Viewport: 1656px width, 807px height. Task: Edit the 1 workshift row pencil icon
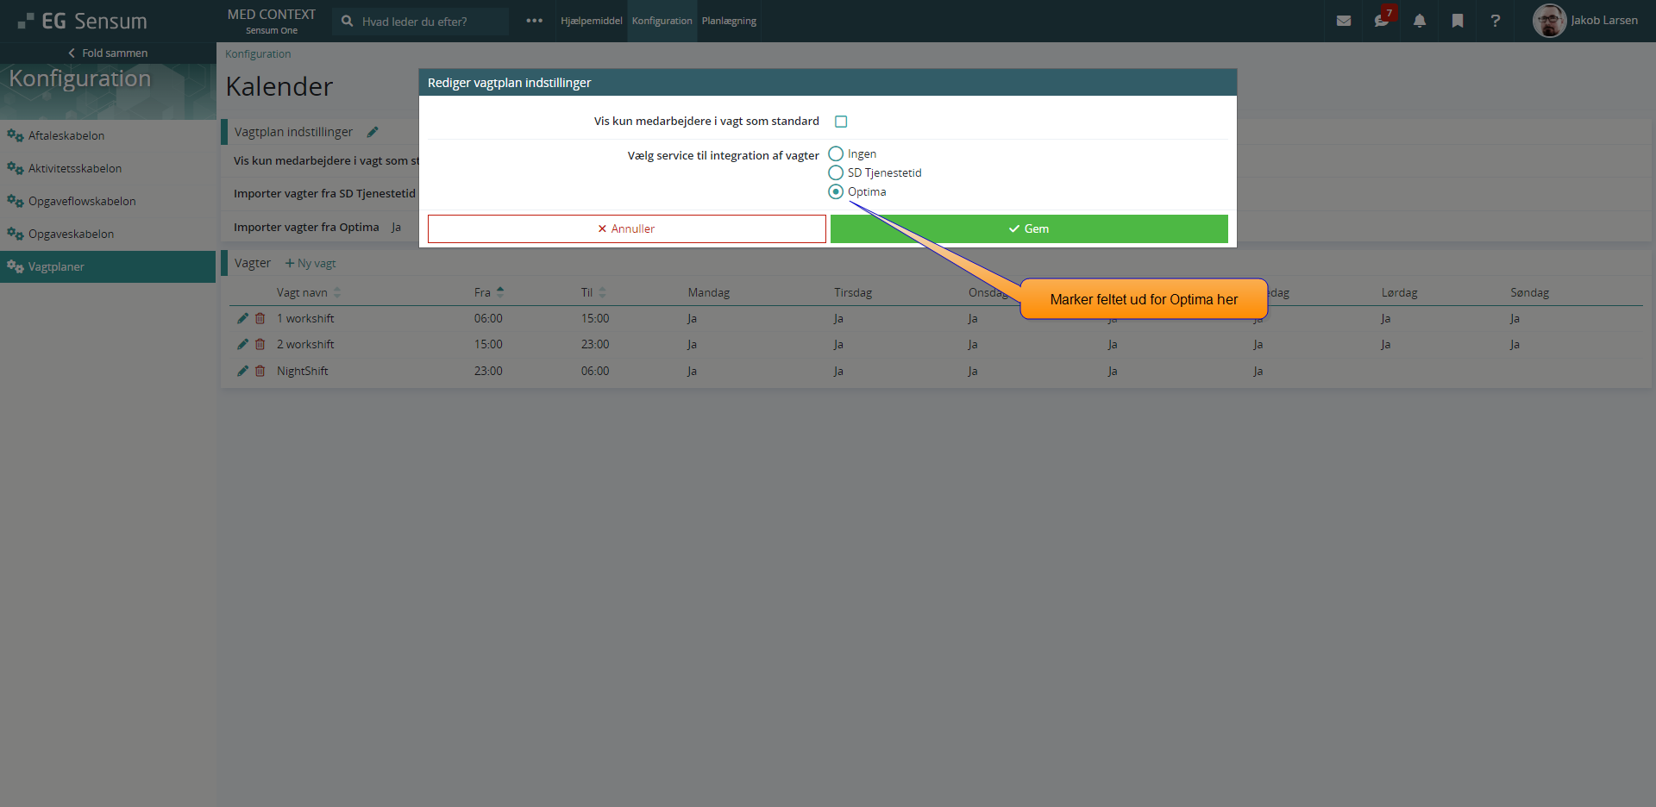coord(242,318)
